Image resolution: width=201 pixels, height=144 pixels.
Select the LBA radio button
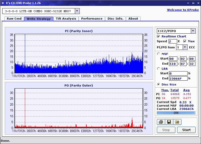pyautogui.click(x=159, y=68)
